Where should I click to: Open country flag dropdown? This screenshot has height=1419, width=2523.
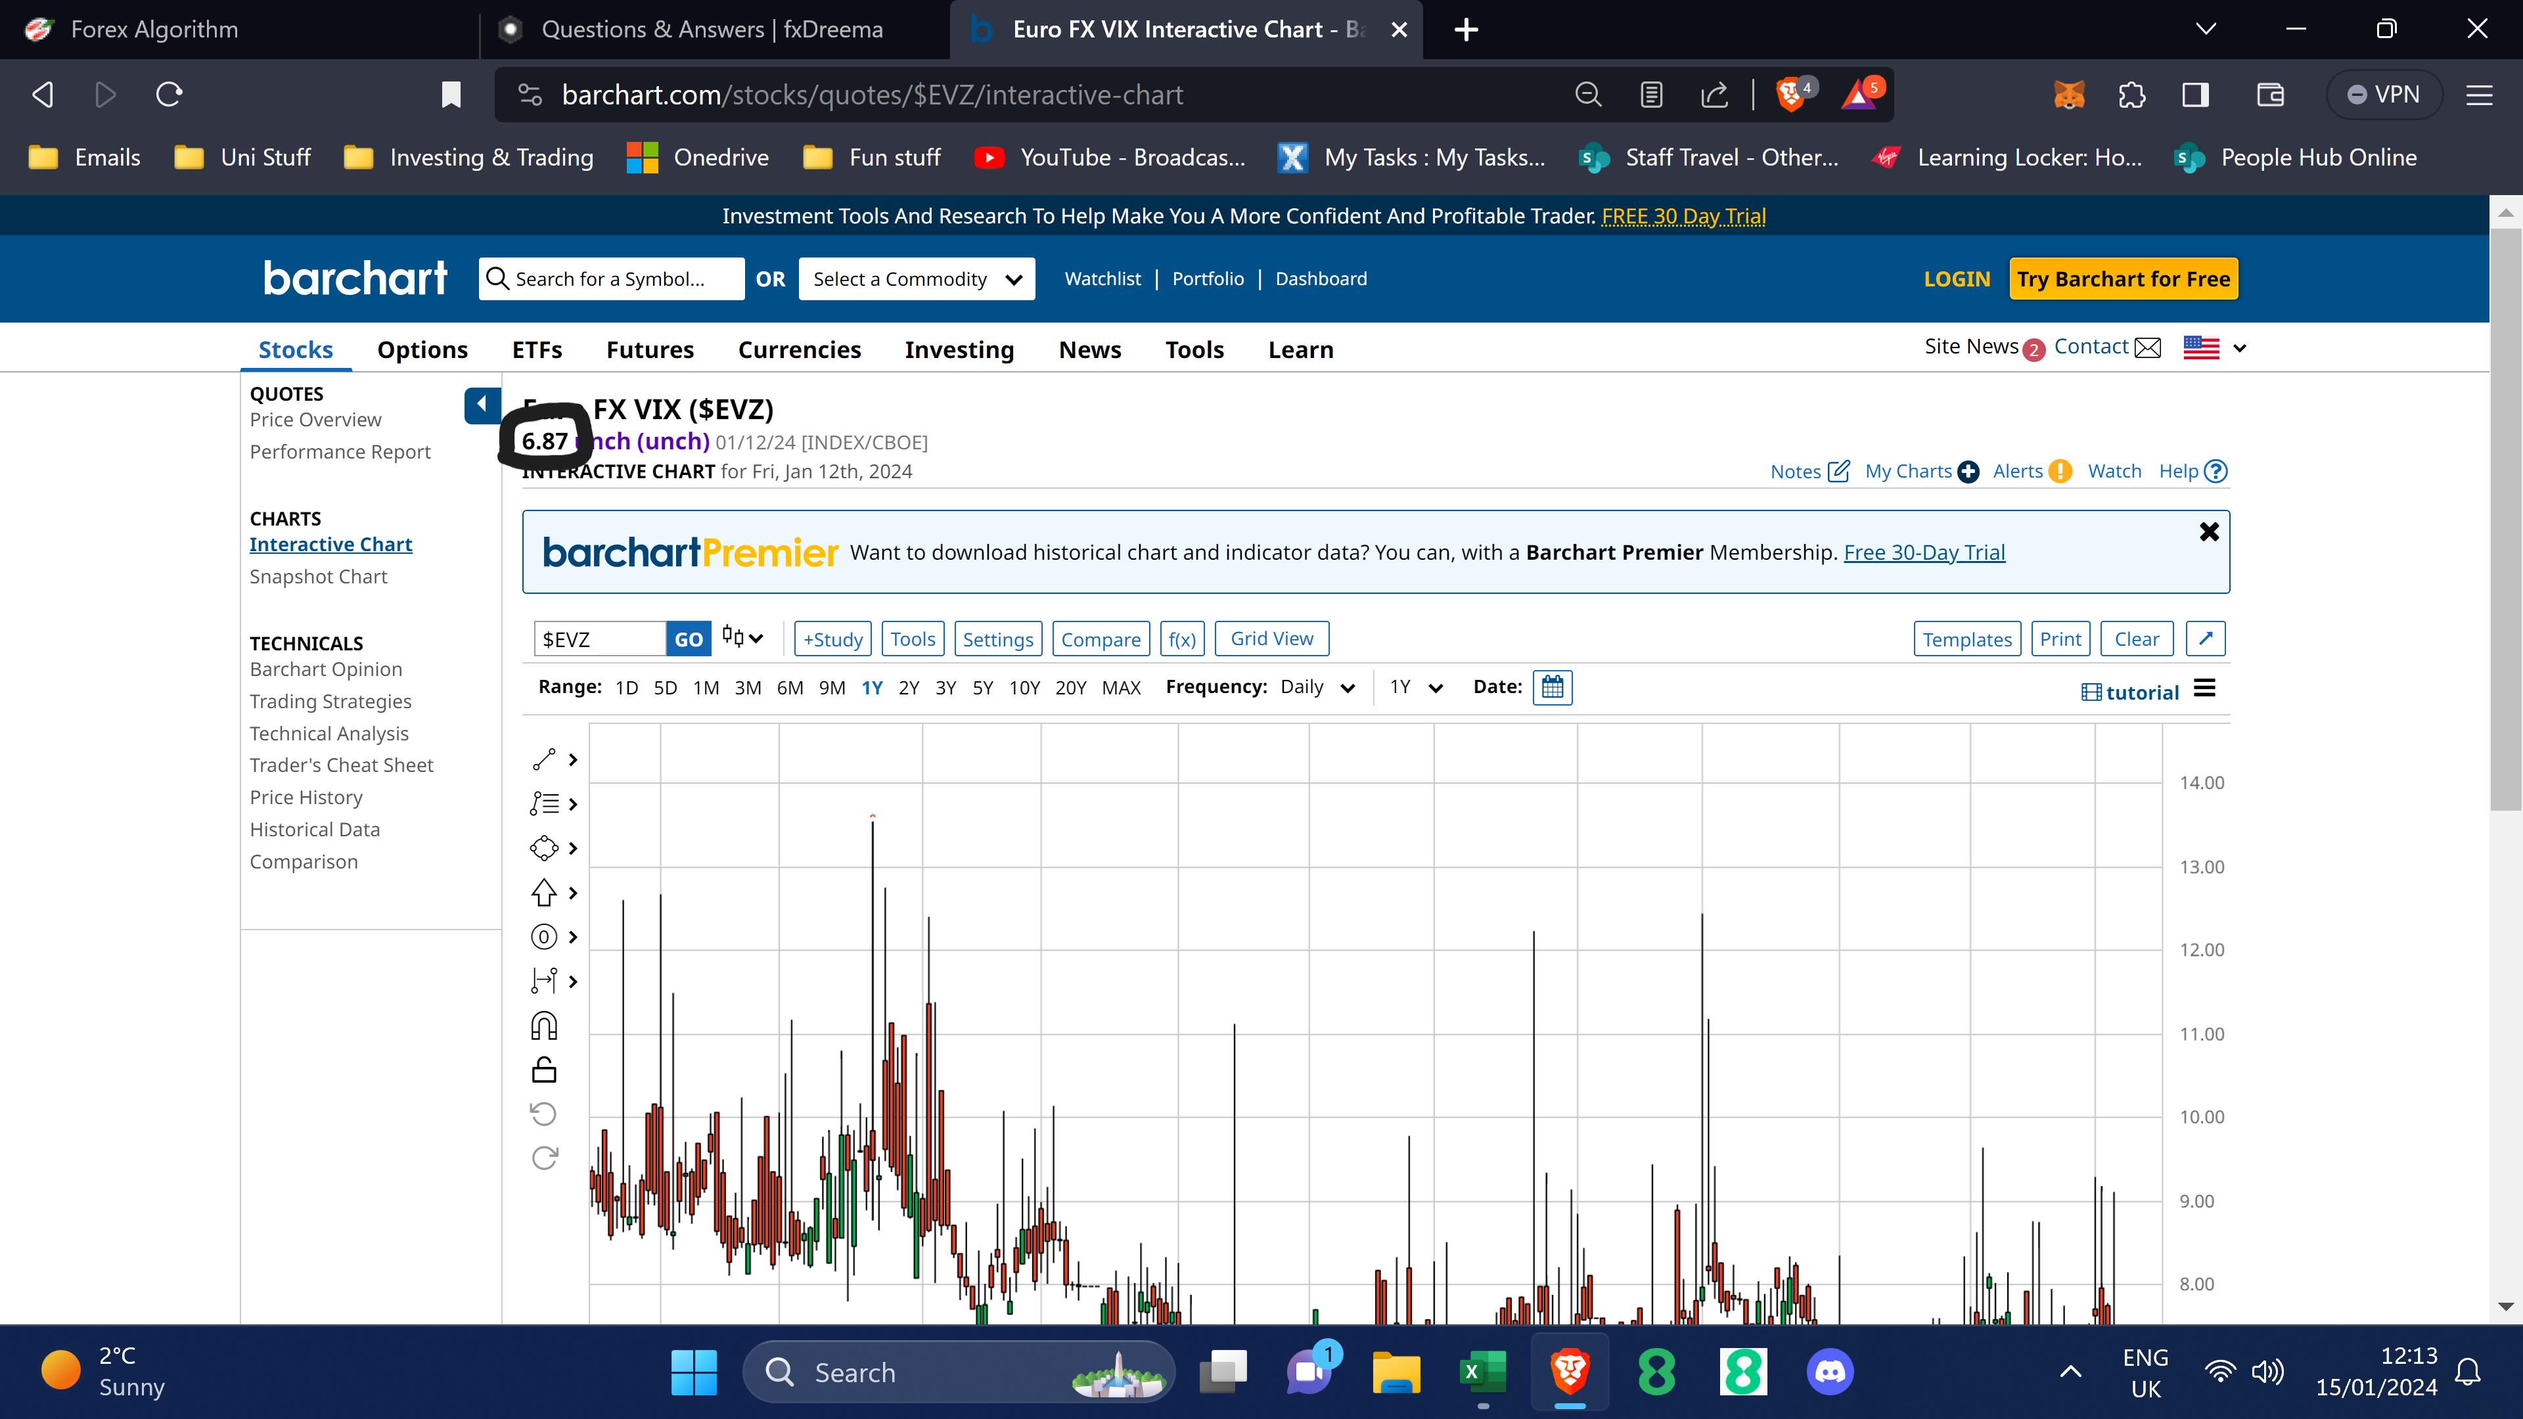coord(2214,348)
